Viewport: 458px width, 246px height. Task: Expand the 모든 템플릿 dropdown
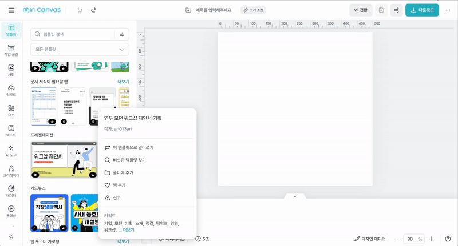79,50
